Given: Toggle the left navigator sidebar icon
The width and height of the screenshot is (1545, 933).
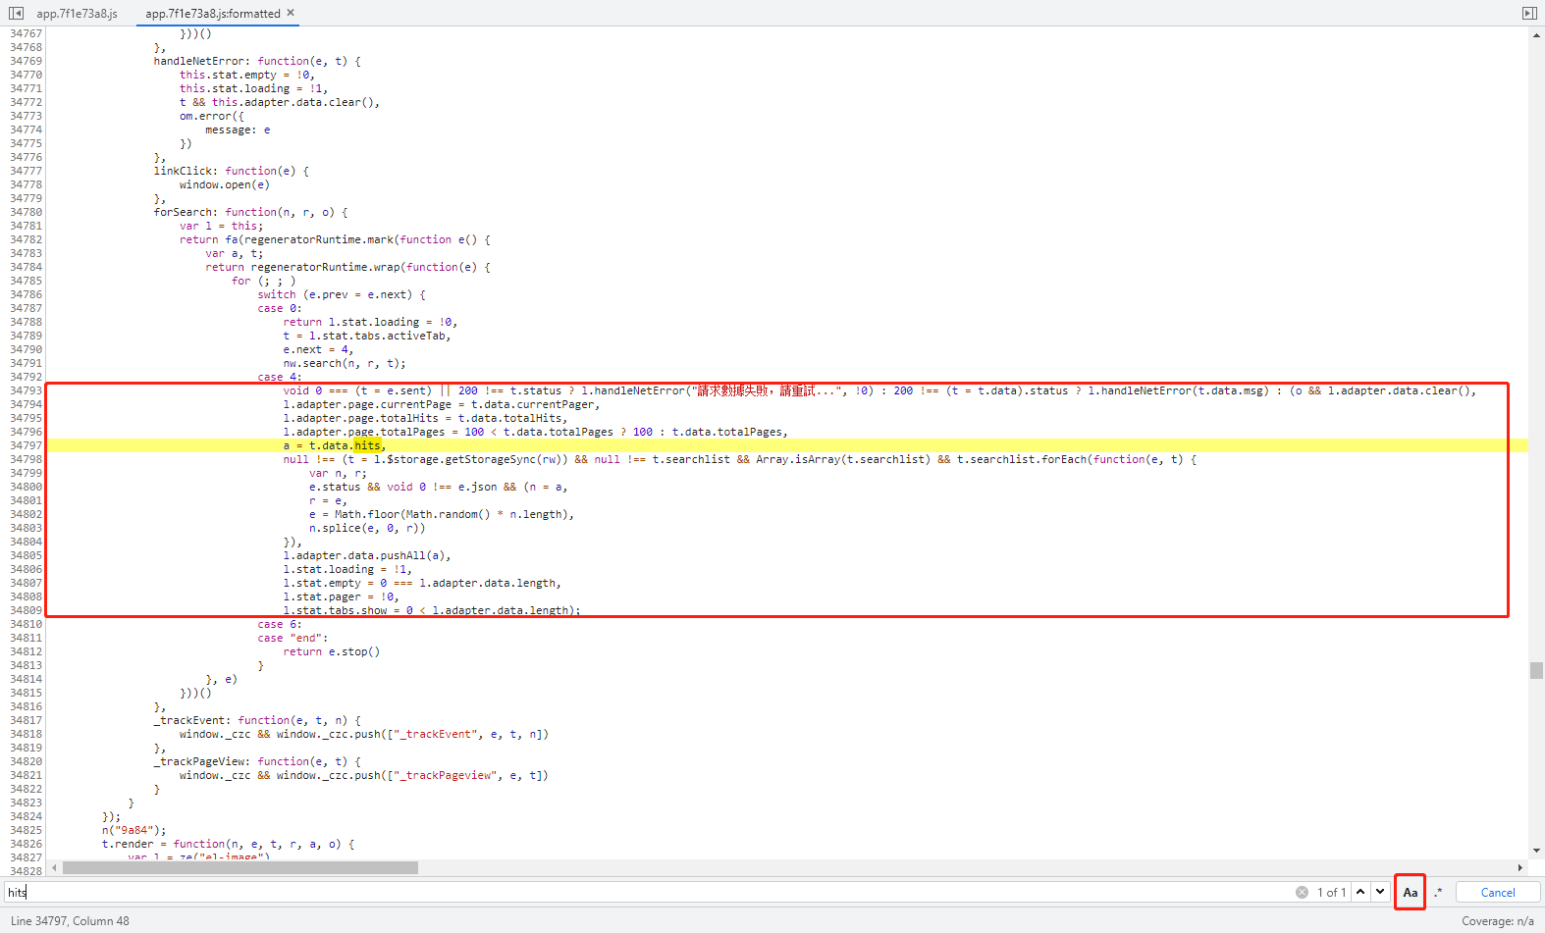Looking at the screenshot, I should click(16, 13).
